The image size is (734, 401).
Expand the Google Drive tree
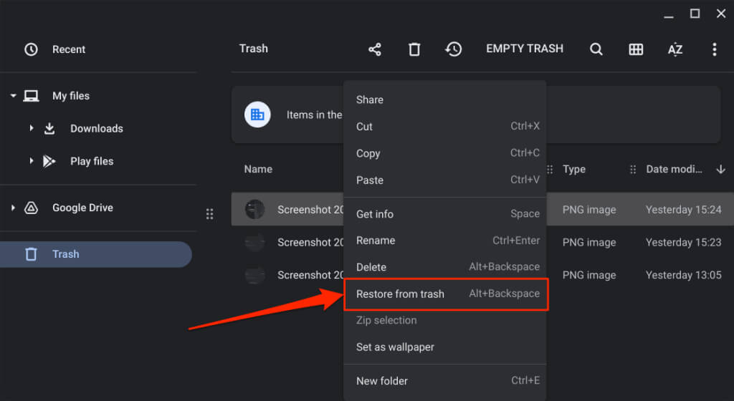(13, 208)
